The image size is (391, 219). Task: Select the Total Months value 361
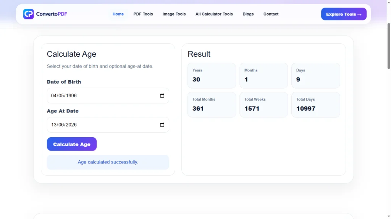(198, 108)
